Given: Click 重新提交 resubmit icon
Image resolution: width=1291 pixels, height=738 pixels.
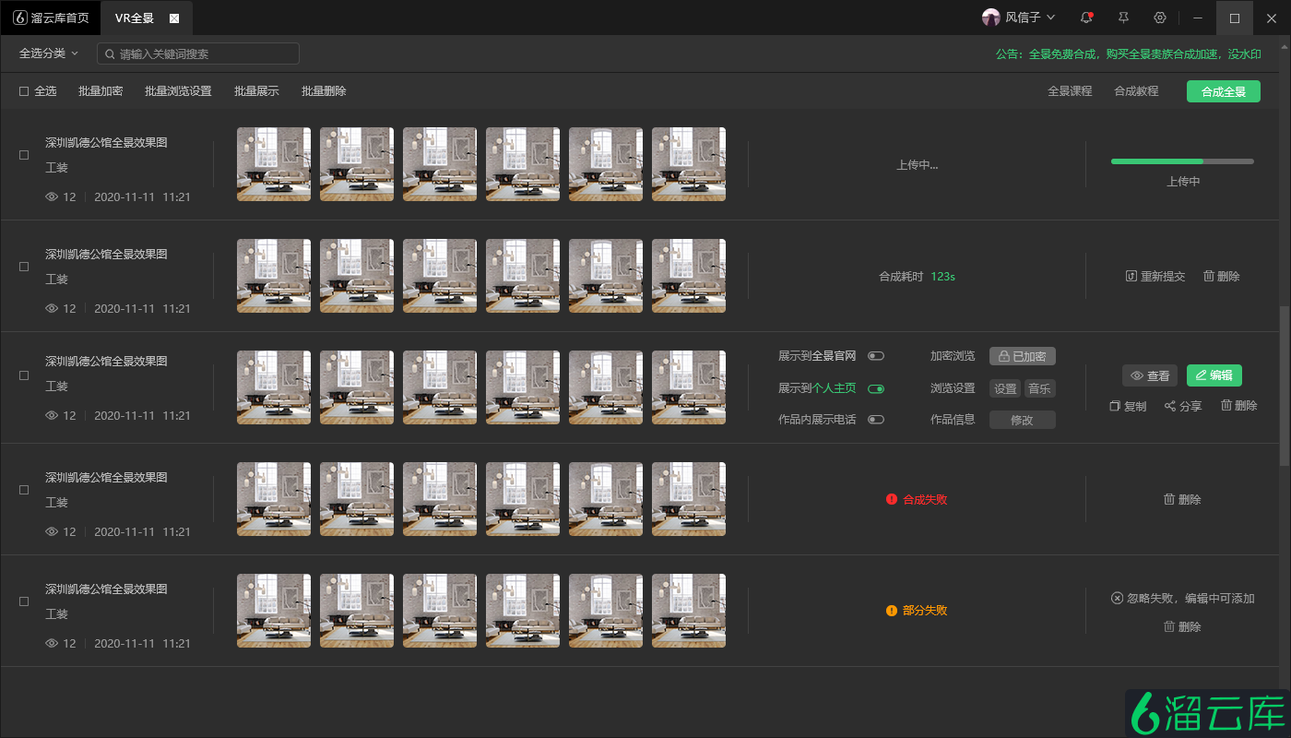Looking at the screenshot, I should (1131, 276).
